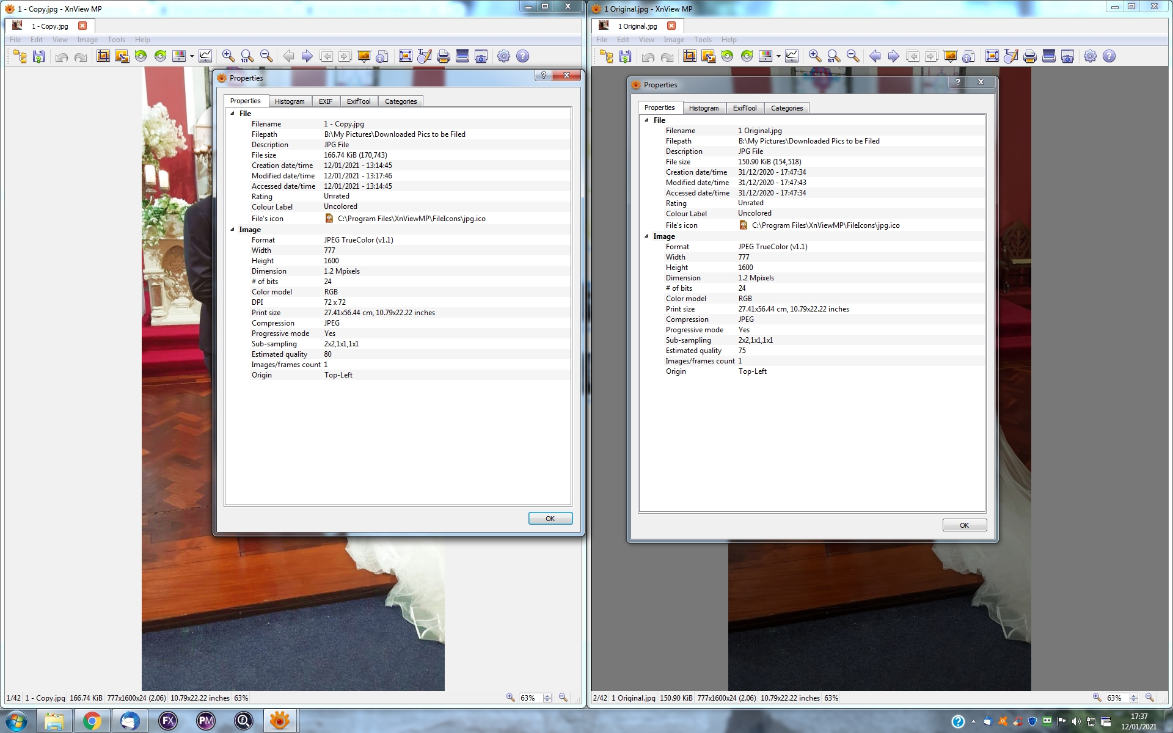Click the fullscreen icon in Copy.jpg window
1173x733 pixels.
click(x=405, y=56)
